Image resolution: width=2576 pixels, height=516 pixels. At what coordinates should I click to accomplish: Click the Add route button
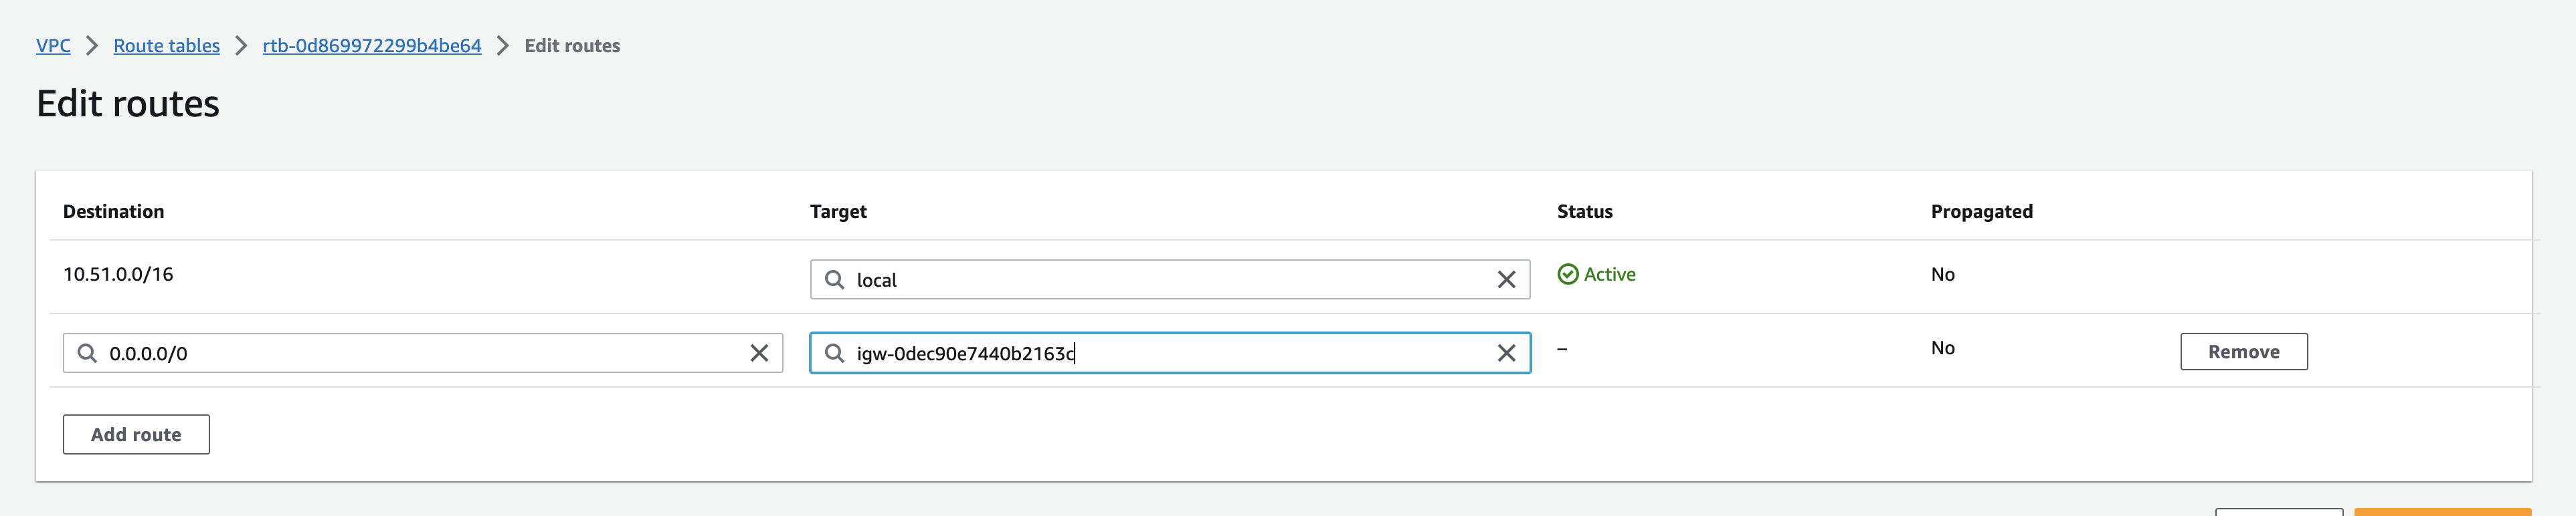pyautogui.click(x=135, y=433)
